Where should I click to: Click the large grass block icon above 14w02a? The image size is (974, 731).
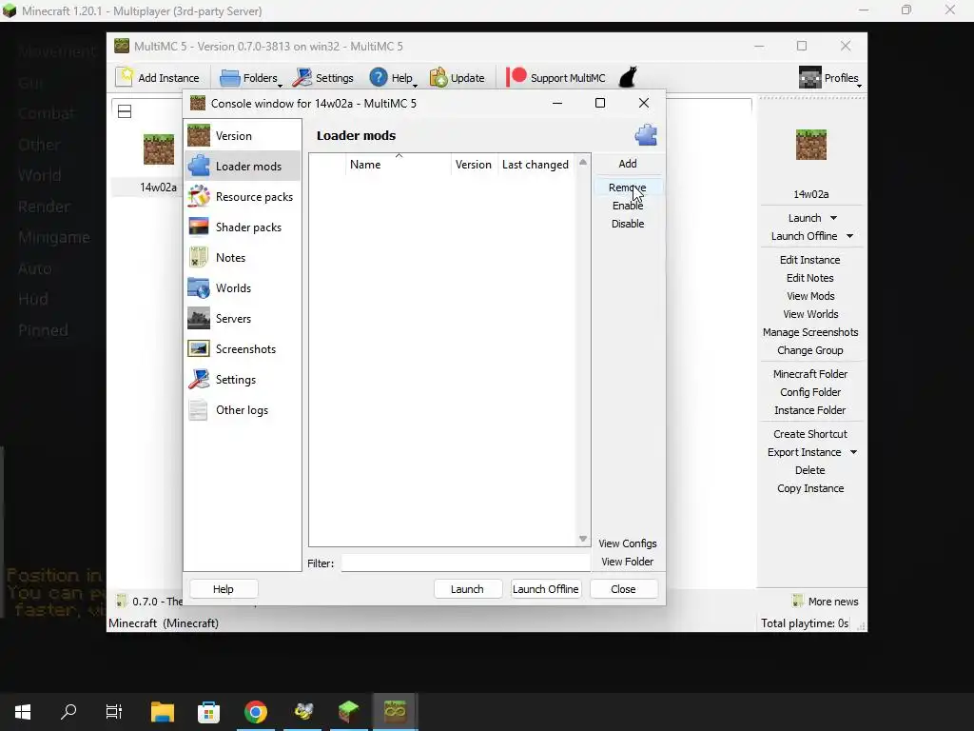point(811,145)
